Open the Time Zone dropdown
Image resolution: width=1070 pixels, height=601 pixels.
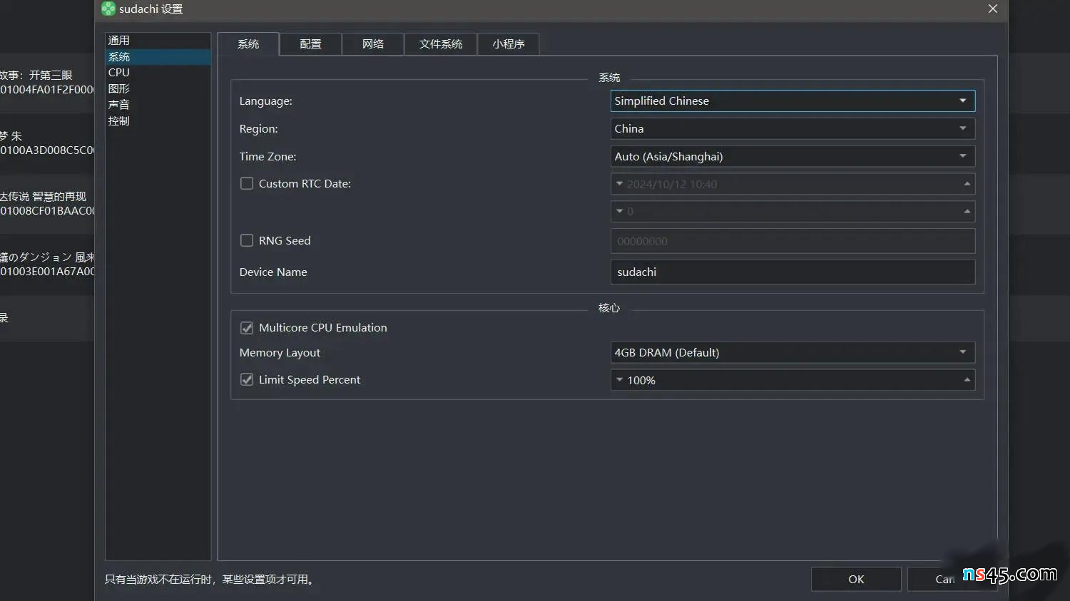(x=792, y=157)
